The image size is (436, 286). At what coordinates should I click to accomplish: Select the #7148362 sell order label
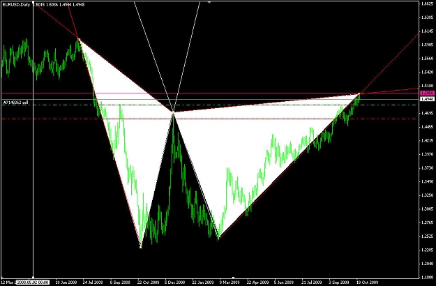tap(15, 103)
